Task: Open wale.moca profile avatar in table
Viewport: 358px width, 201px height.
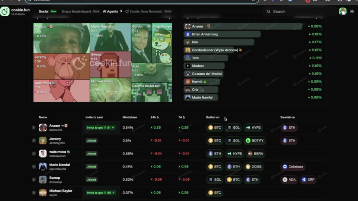Action: 43,154
